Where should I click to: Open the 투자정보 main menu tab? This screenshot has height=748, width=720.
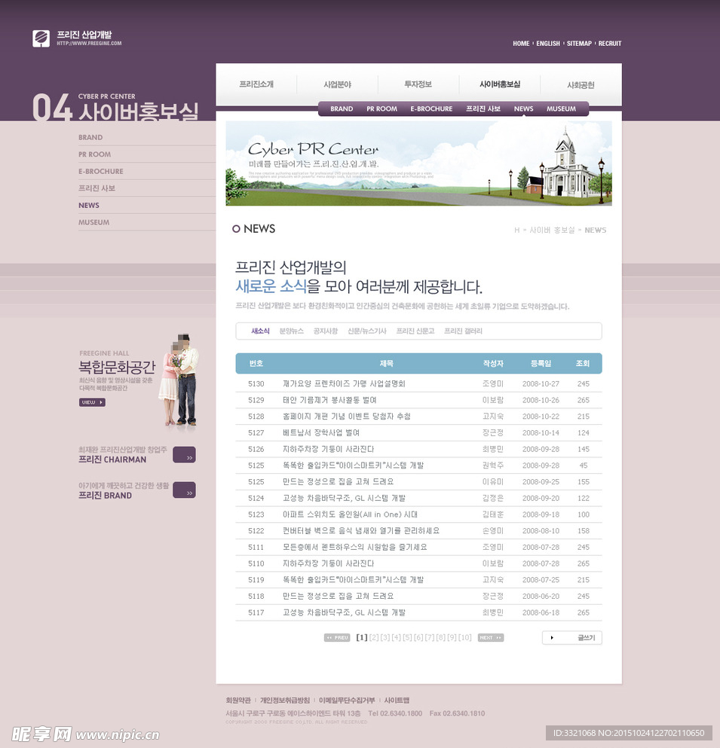pyautogui.click(x=418, y=84)
